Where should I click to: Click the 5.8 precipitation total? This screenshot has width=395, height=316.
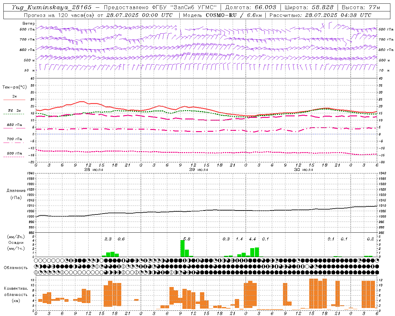click(x=187, y=239)
